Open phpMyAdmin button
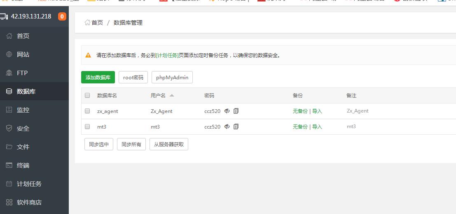Image resolution: width=456 pixels, height=214 pixels. coord(172,77)
